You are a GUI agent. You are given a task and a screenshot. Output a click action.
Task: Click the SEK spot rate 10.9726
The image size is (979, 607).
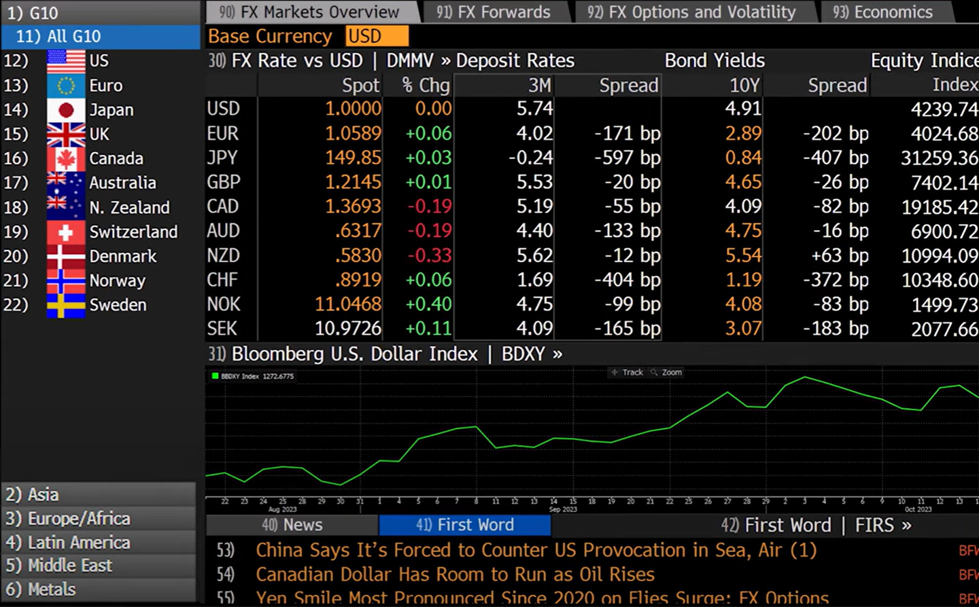point(348,329)
